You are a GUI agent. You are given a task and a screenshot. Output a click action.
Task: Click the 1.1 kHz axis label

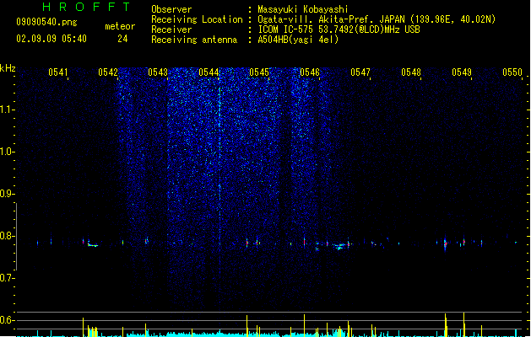[7, 110]
